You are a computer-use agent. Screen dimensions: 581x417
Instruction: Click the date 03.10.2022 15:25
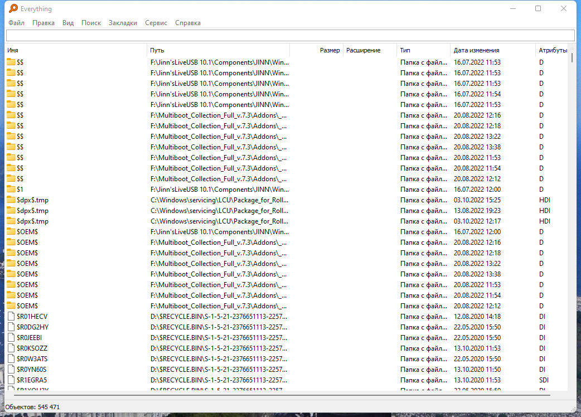pos(477,200)
